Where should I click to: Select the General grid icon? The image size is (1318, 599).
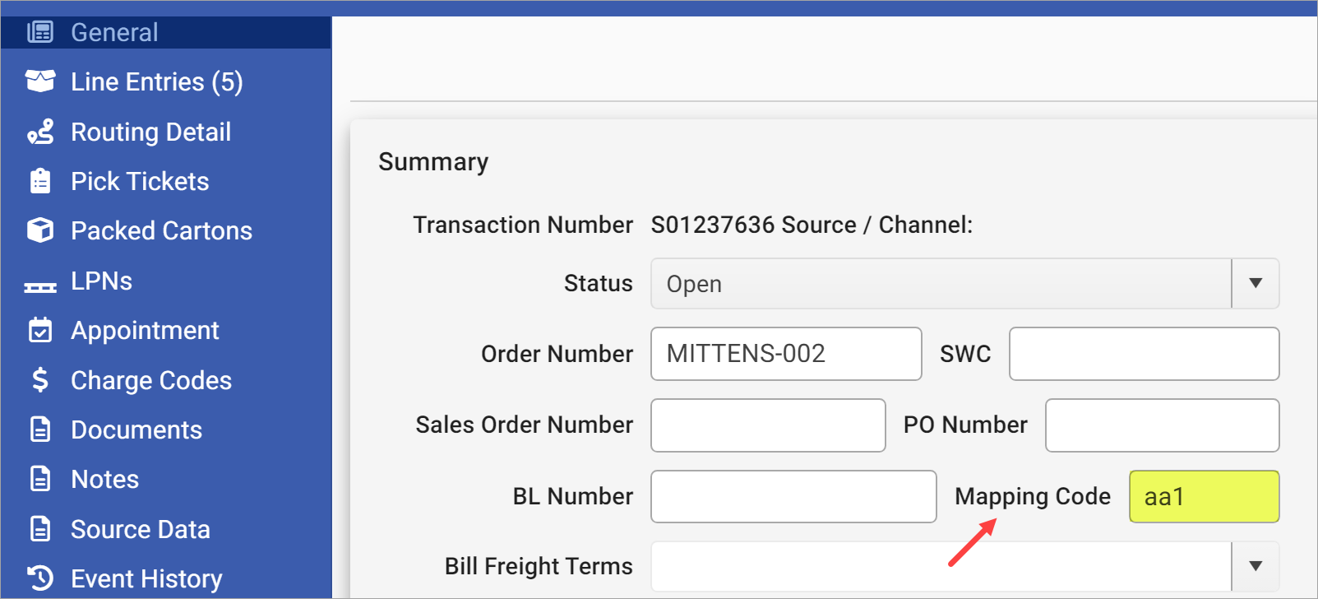pos(42,31)
